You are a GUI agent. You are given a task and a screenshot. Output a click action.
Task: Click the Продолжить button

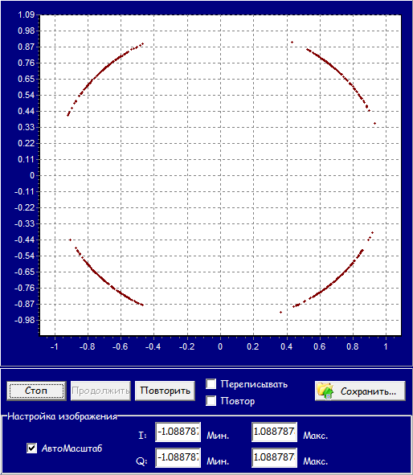100,391
